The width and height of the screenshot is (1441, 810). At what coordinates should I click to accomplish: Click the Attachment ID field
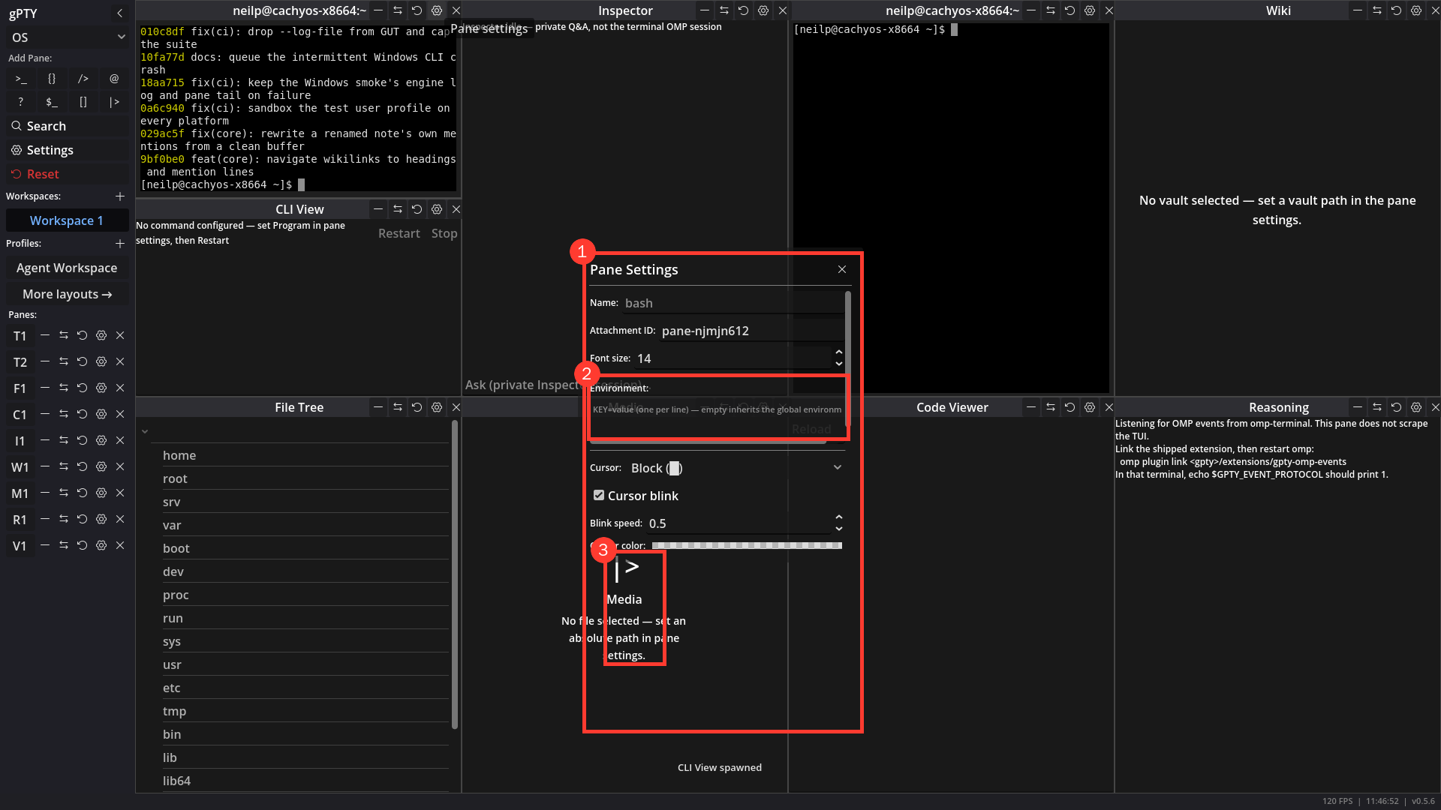pos(751,331)
